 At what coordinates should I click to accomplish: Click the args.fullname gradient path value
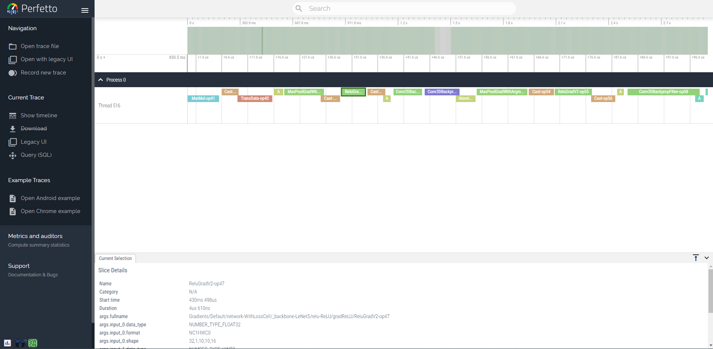click(289, 317)
